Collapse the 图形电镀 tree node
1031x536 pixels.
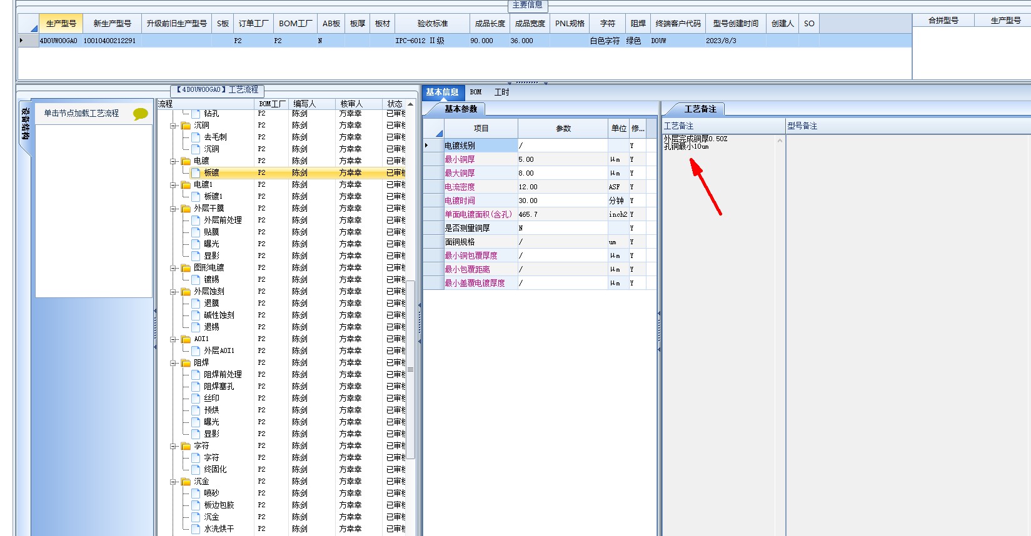point(173,268)
